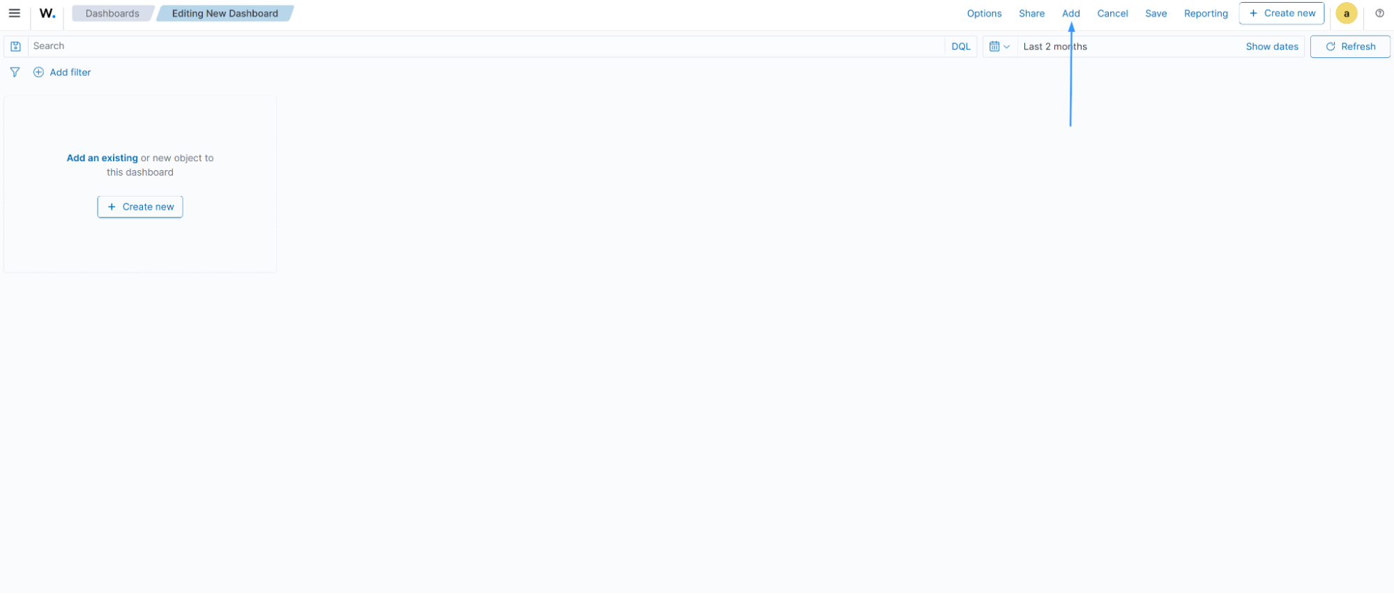This screenshot has height=594, width=1394.
Task: Cancel editing the dashboard
Action: click(1112, 13)
